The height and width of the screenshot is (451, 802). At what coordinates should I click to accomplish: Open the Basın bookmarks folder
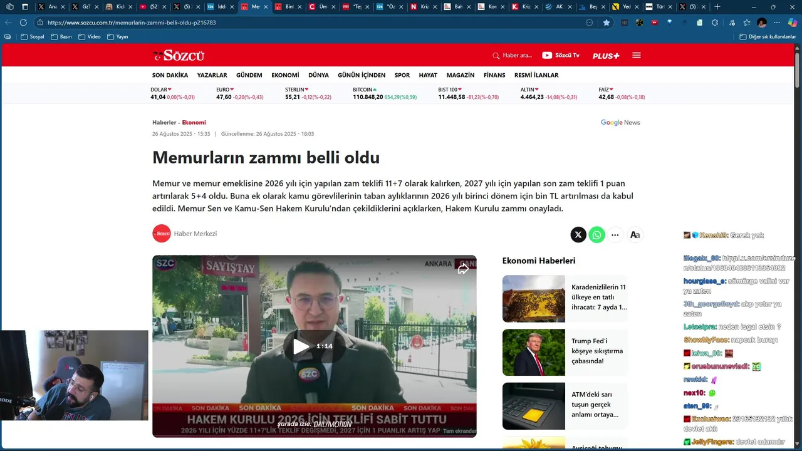coord(61,37)
